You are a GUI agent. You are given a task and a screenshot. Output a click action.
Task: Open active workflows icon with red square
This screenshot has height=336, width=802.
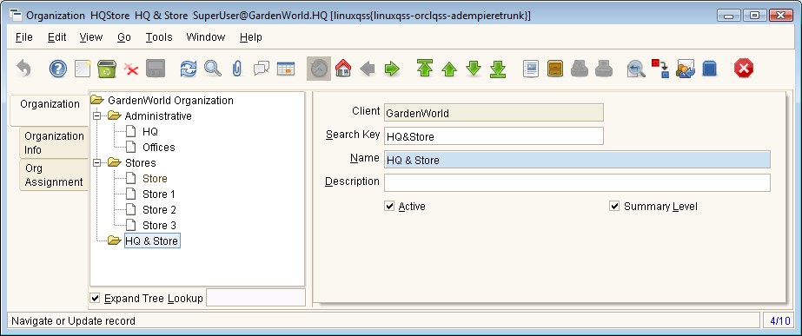[x=660, y=69]
